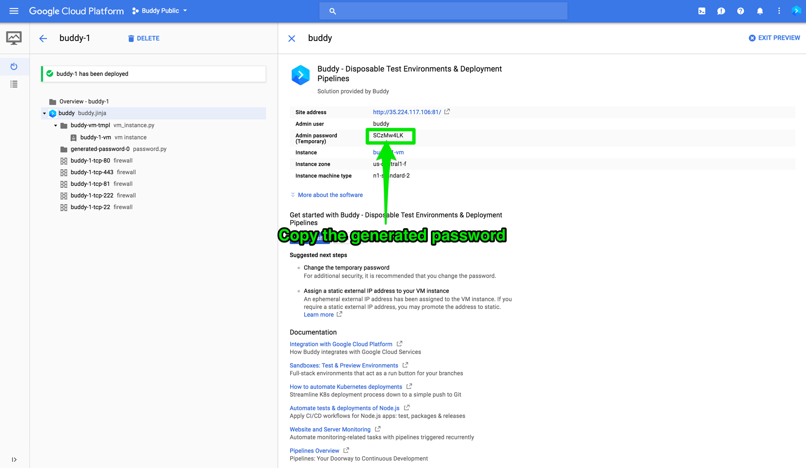Activate Cloud Shell icon
Screen dimensions: 806x468
pos(702,11)
